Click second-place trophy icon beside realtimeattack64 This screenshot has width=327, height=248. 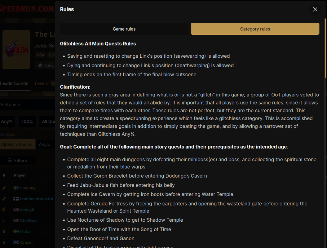4,199
